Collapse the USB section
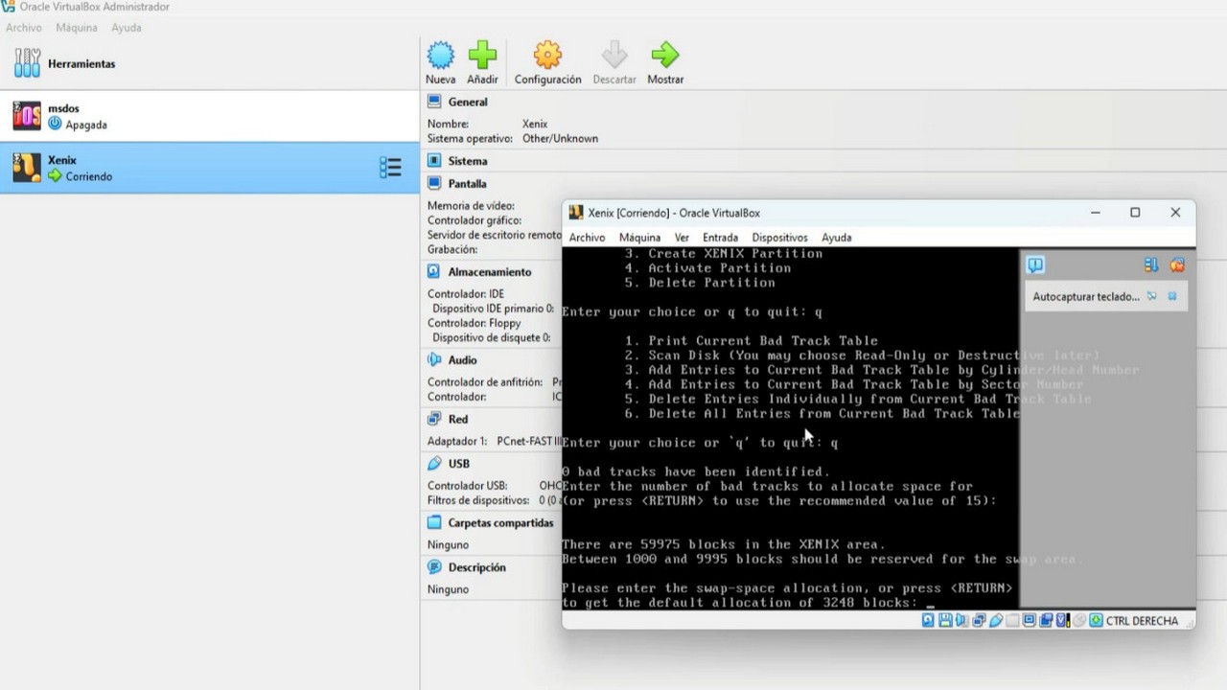 pyautogui.click(x=459, y=464)
